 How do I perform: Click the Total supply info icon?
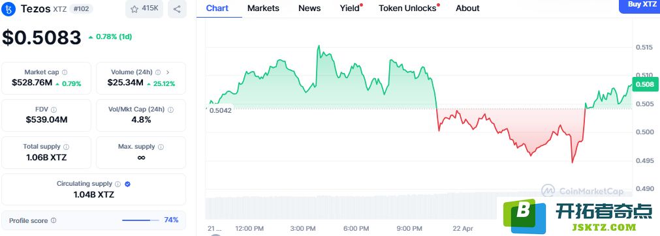[x=66, y=147]
